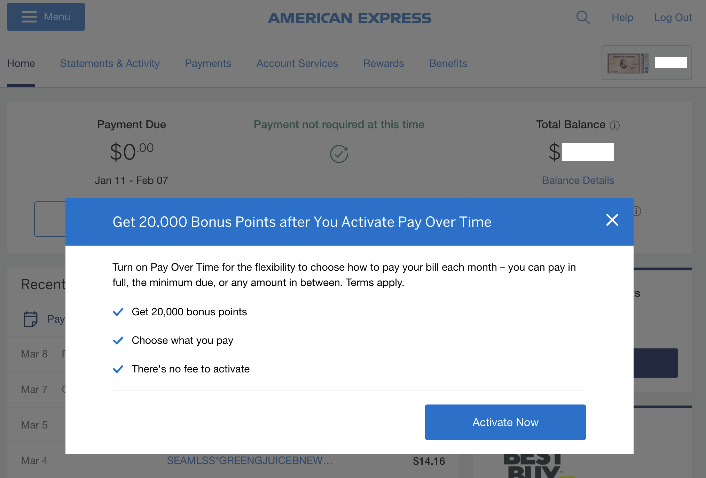Click checkmark beside Get 20,000 bonus points

tap(118, 312)
